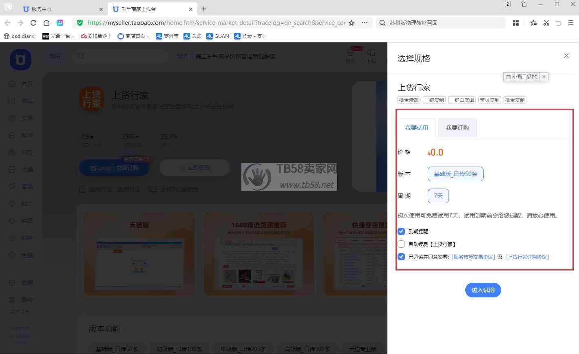Open the 光合平台 bookmark
Viewport: 579px width, 354px height.
click(57, 36)
